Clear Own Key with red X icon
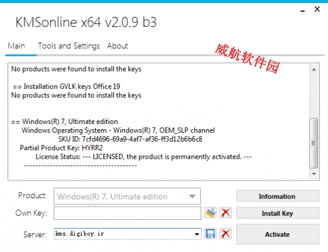 pos(225,213)
